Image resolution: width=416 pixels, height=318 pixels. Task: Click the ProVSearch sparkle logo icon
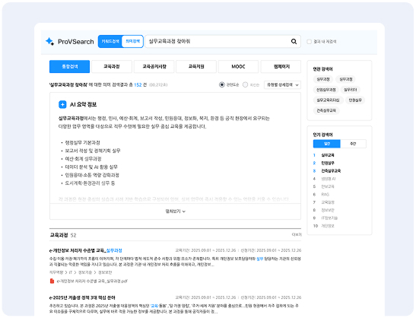(49, 41)
